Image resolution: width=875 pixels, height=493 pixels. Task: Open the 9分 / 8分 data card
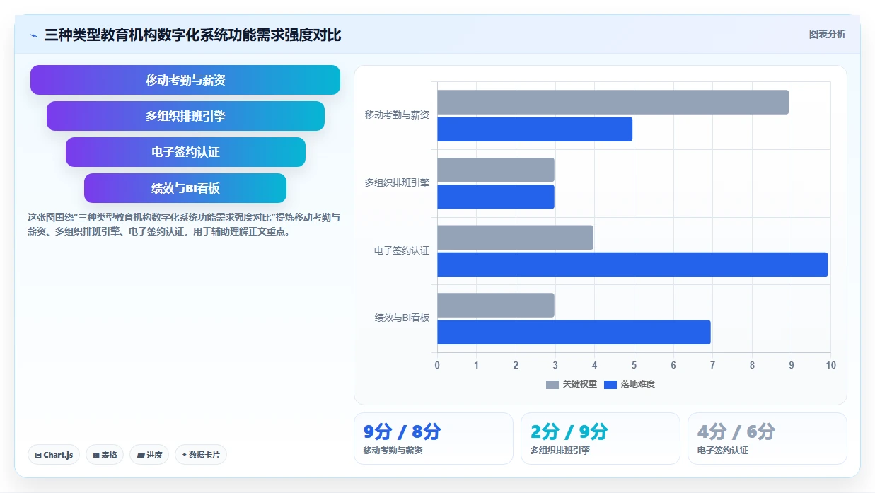click(x=434, y=439)
